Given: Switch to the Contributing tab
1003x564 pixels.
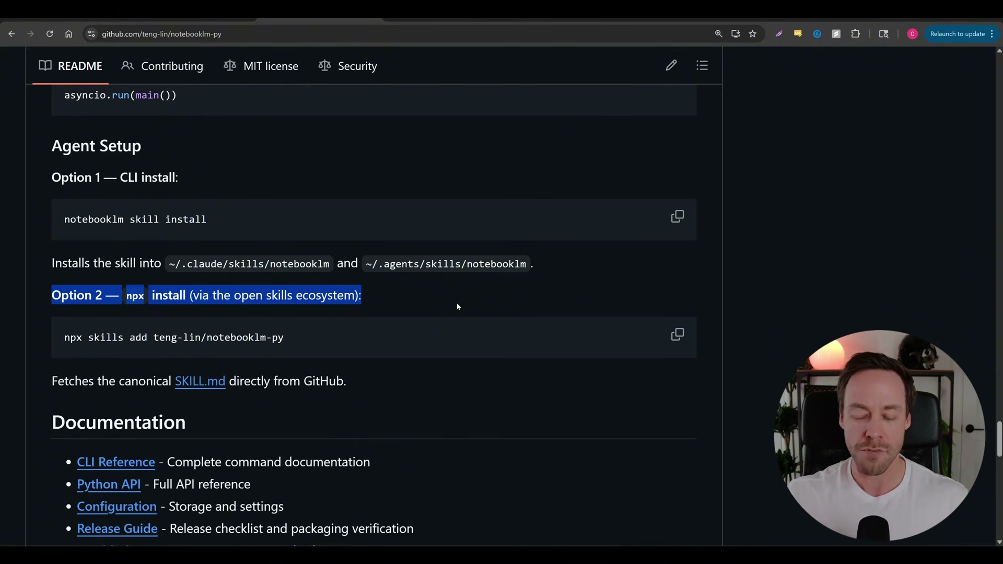Looking at the screenshot, I should [162, 66].
